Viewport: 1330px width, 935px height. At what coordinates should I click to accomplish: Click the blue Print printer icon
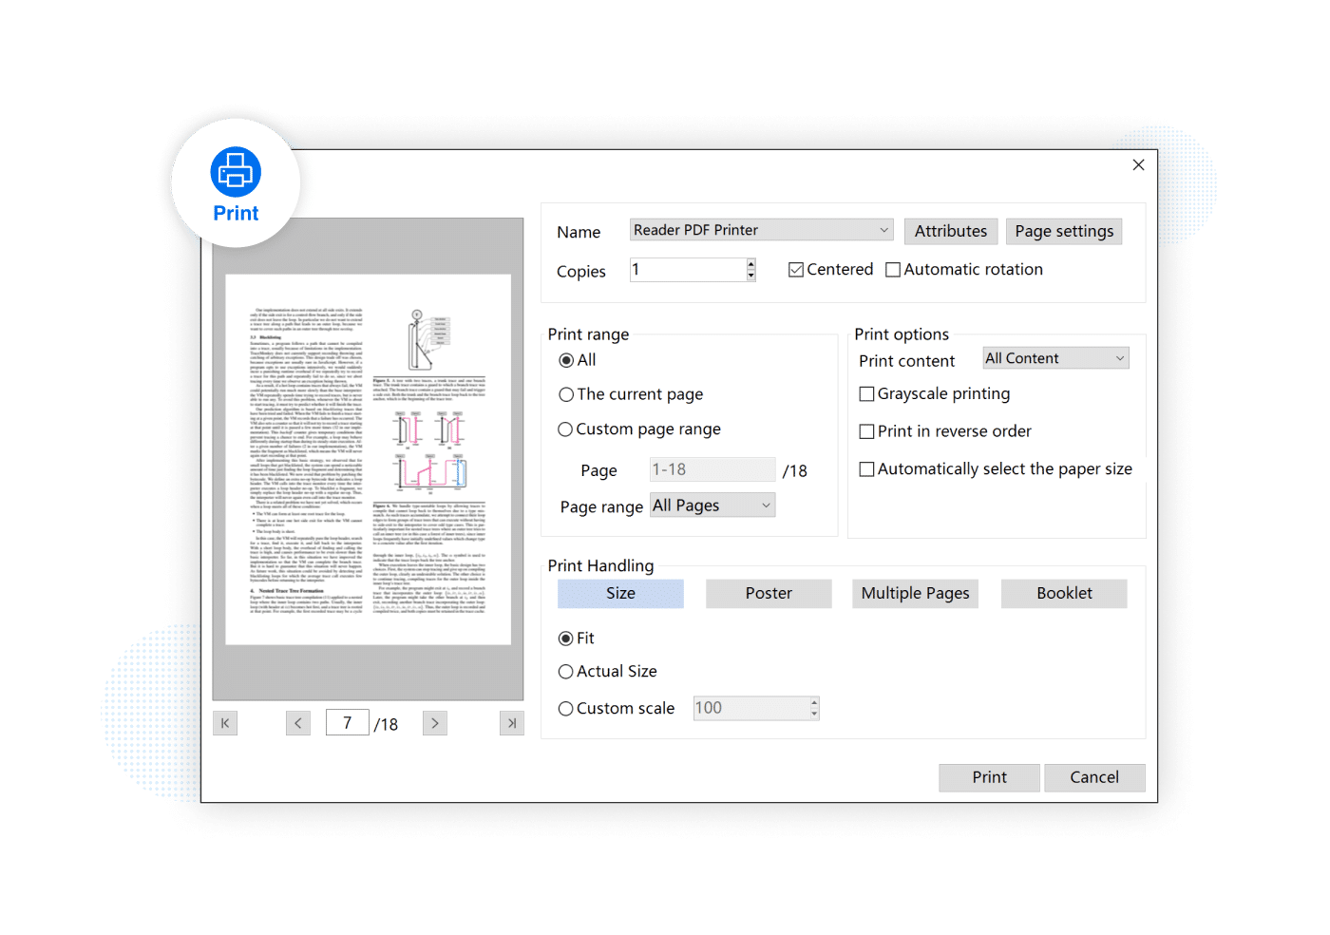(x=236, y=172)
